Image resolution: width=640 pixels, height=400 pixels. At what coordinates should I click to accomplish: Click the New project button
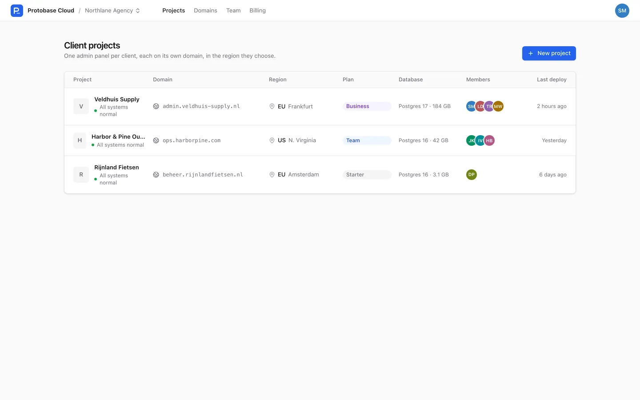pos(549,53)
